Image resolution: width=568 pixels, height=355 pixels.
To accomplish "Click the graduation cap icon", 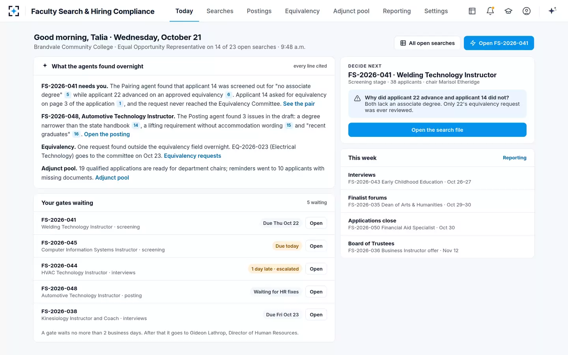I will [508, 11].
